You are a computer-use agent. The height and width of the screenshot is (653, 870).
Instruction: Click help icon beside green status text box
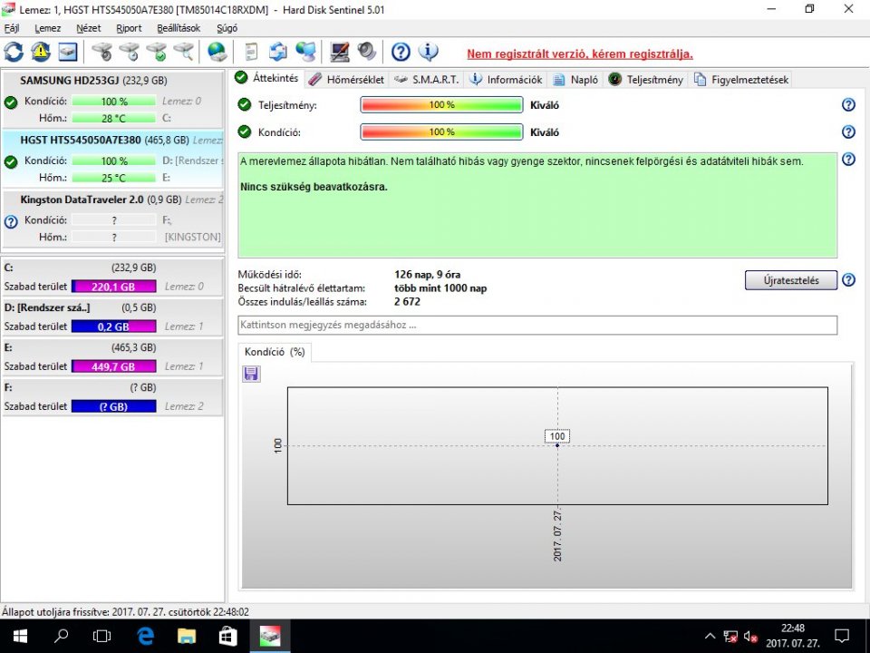848,160
